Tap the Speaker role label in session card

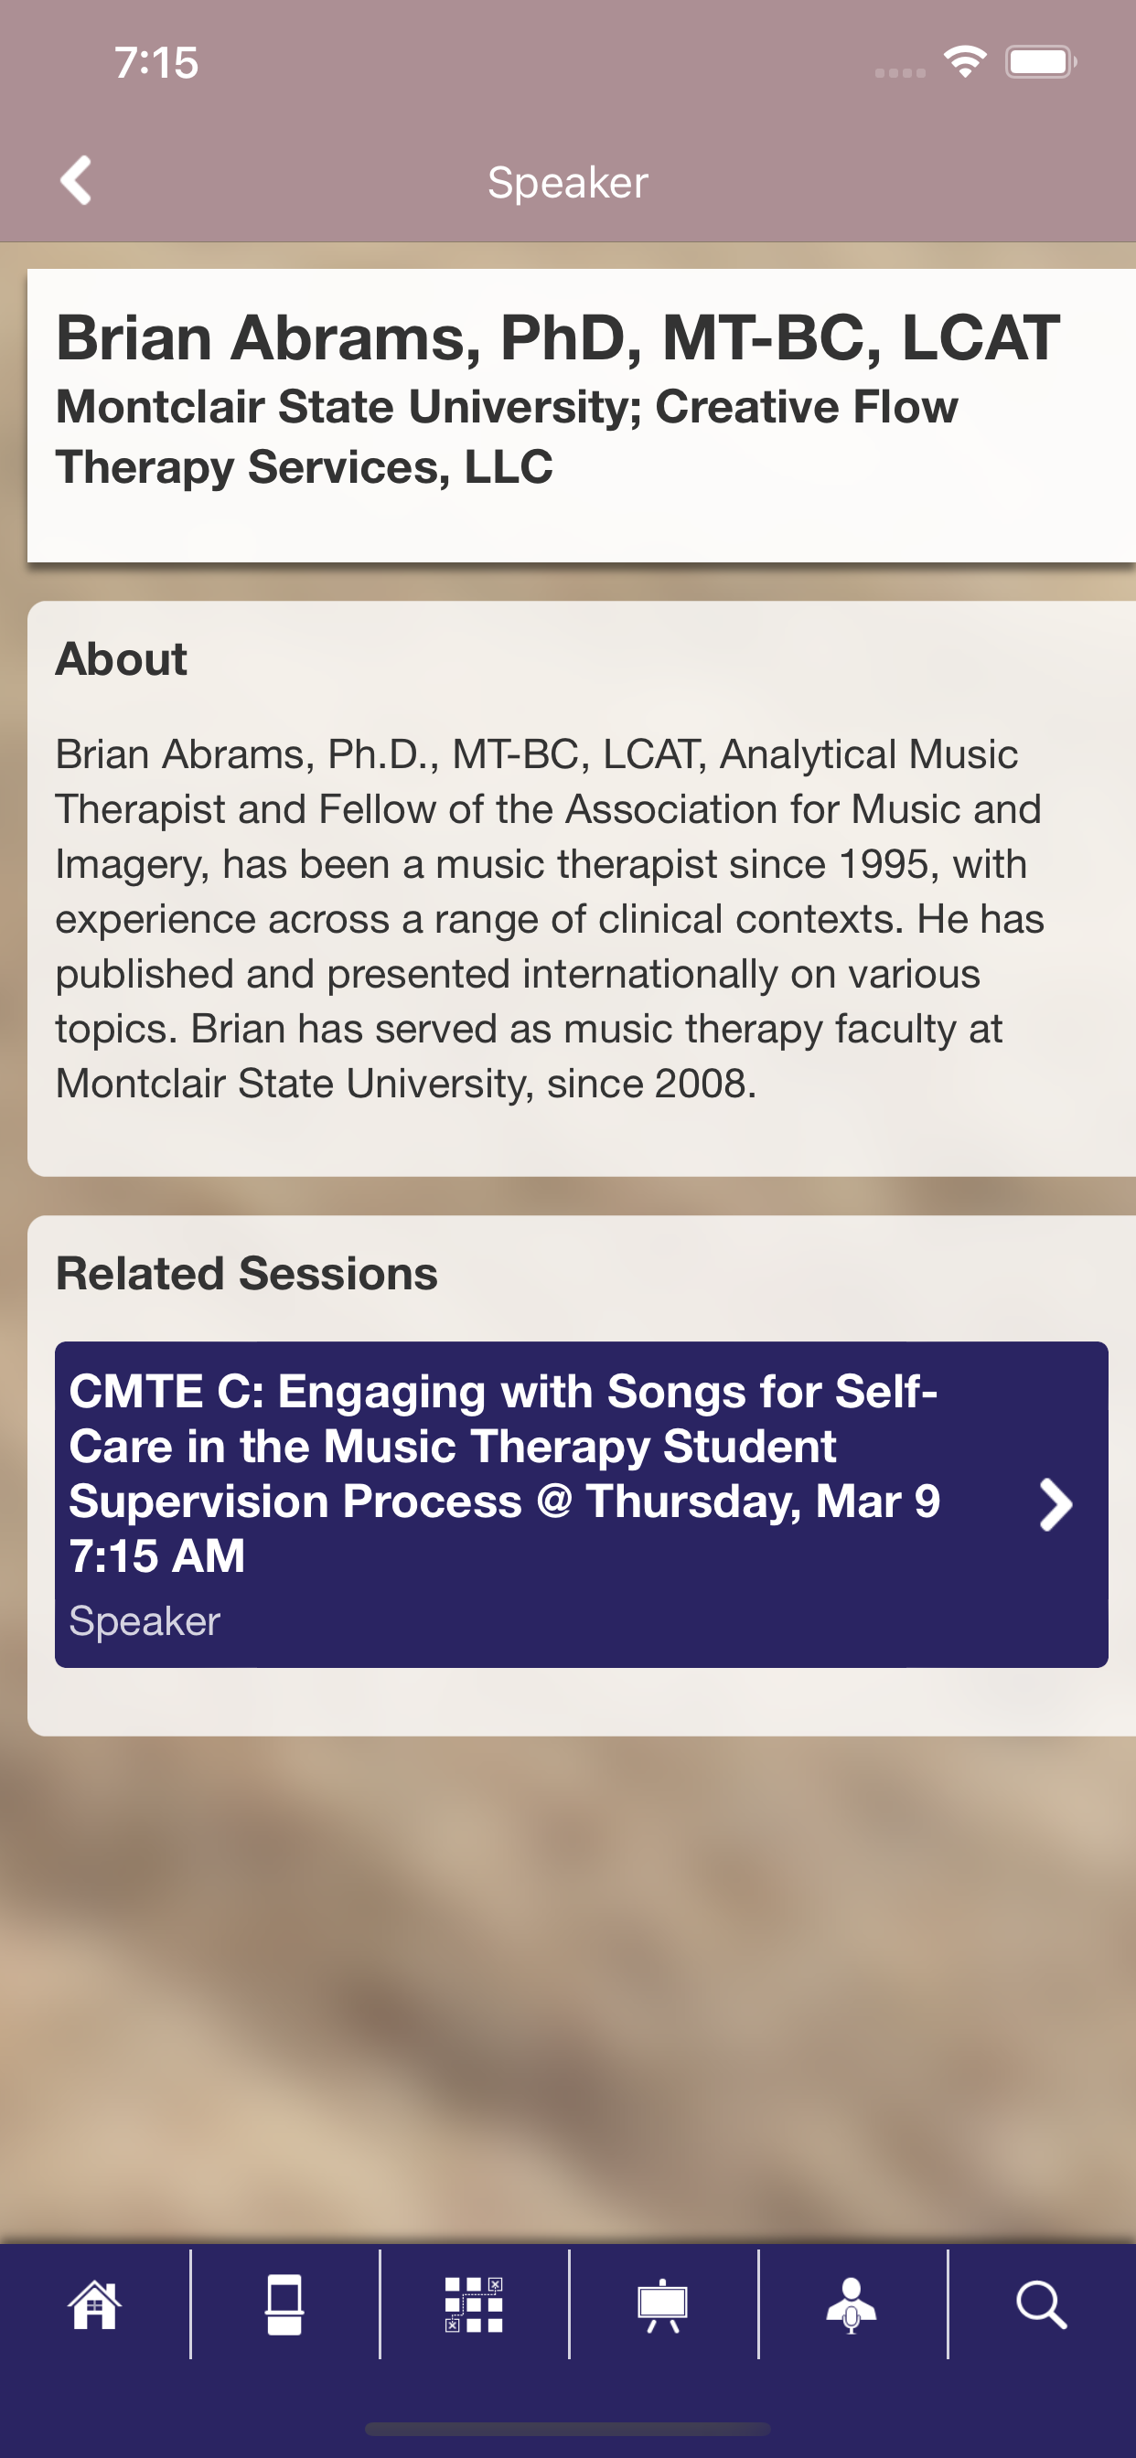point(145,1621)
